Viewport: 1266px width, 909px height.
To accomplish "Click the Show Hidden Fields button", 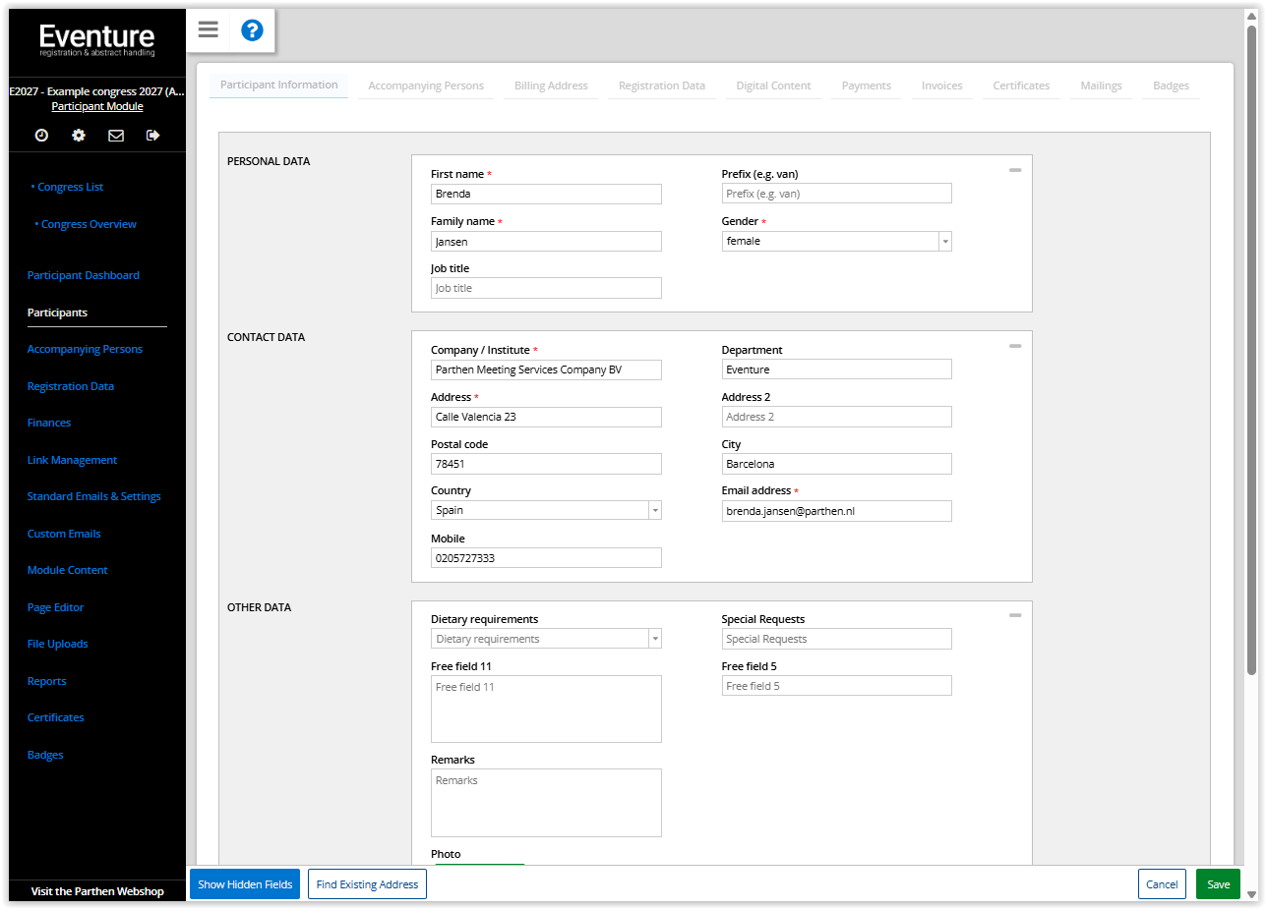I will 245,884.
